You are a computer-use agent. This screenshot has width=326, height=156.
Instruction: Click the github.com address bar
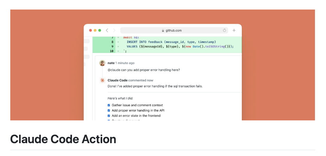pyautogui.click(x=174, y=30)
